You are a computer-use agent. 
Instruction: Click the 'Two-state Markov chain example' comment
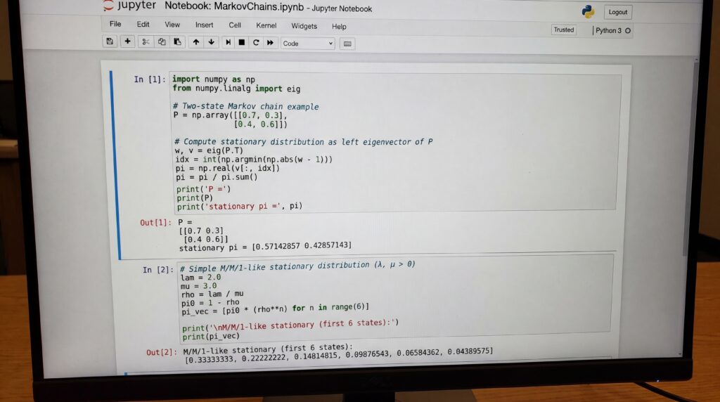[246, 106]
